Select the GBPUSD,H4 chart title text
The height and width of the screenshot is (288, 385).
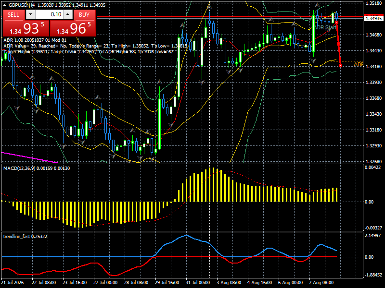(22, 5)
